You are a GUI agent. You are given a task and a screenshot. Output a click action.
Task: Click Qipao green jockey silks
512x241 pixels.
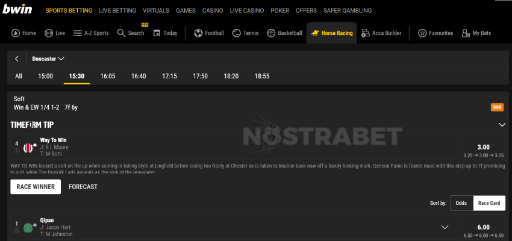pyautogui.click(x=30, y=227)
